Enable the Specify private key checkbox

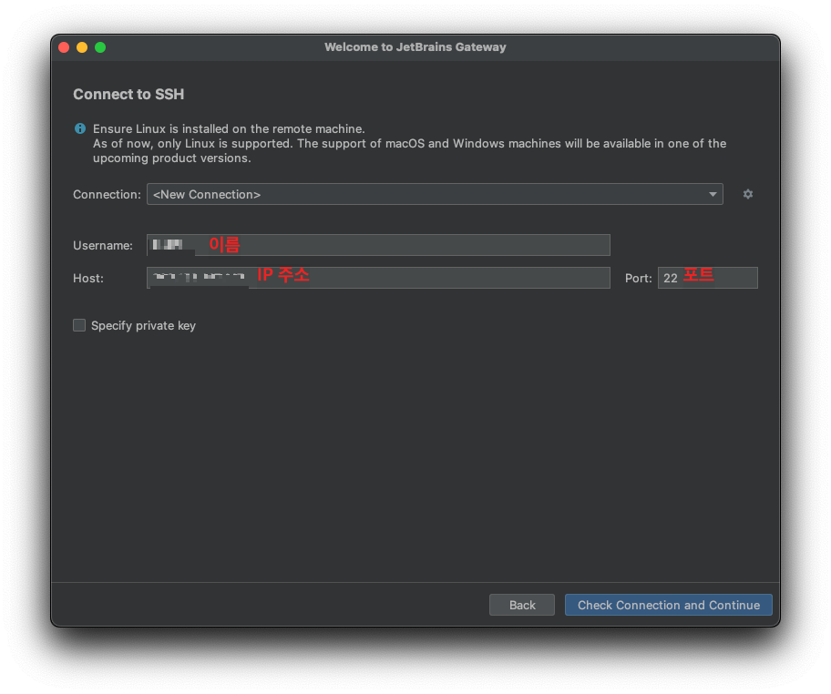(79, 325)
